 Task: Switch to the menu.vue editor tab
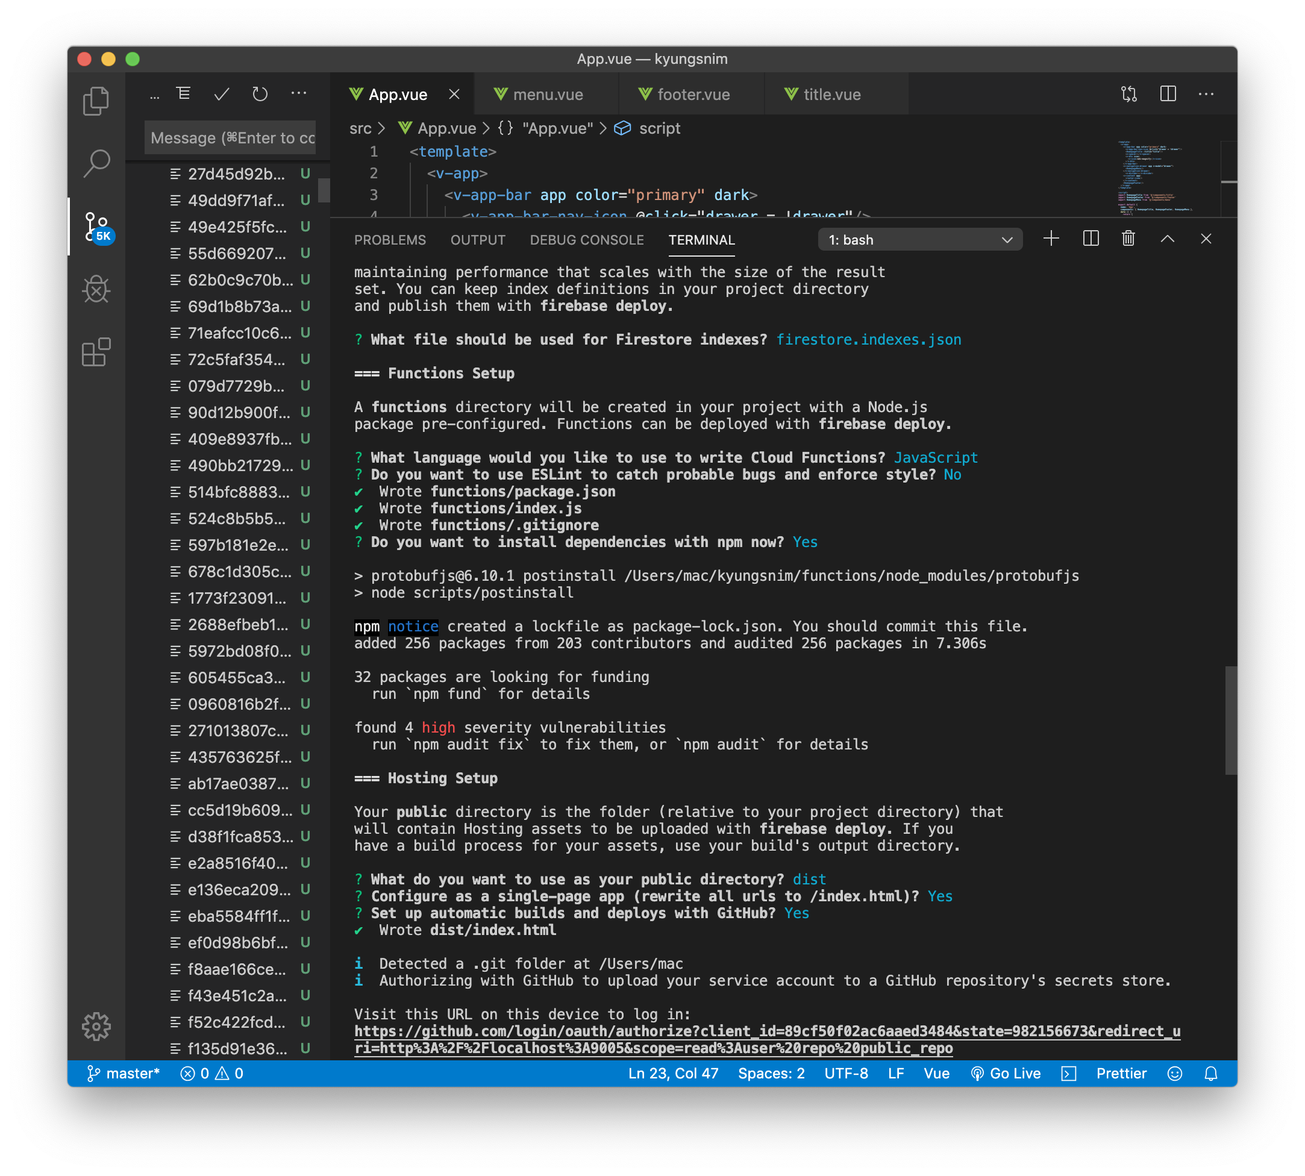pyautogui.click(x=547, y=95)
